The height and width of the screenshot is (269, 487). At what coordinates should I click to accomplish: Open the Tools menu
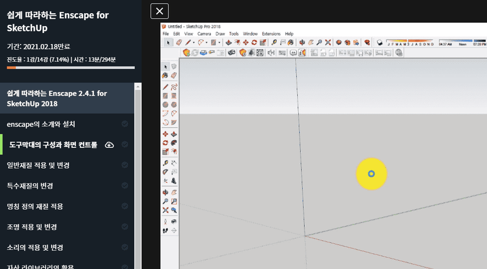pyautogui.click(x=234, y=34)
